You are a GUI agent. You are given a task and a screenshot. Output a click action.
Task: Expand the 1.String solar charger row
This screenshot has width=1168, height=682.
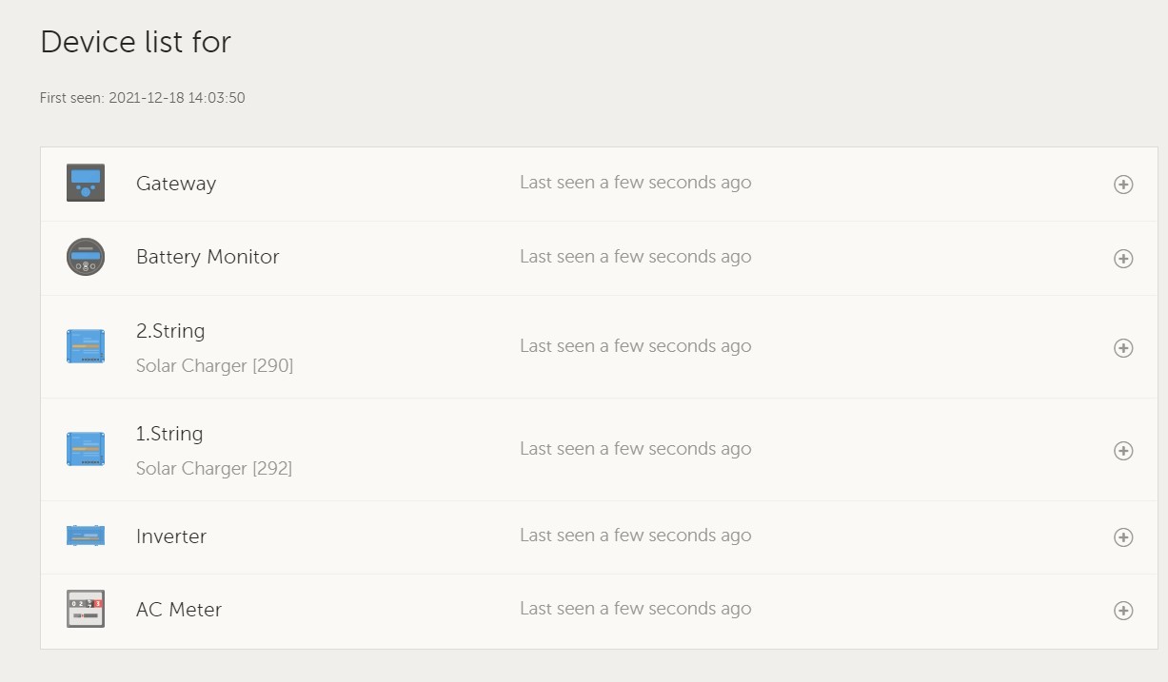point(1123,451)
